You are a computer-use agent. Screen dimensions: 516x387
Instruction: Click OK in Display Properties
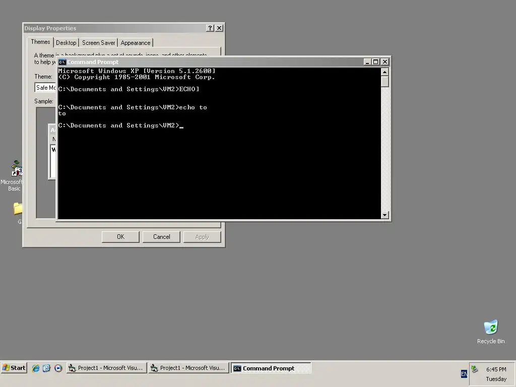(120, 237)
